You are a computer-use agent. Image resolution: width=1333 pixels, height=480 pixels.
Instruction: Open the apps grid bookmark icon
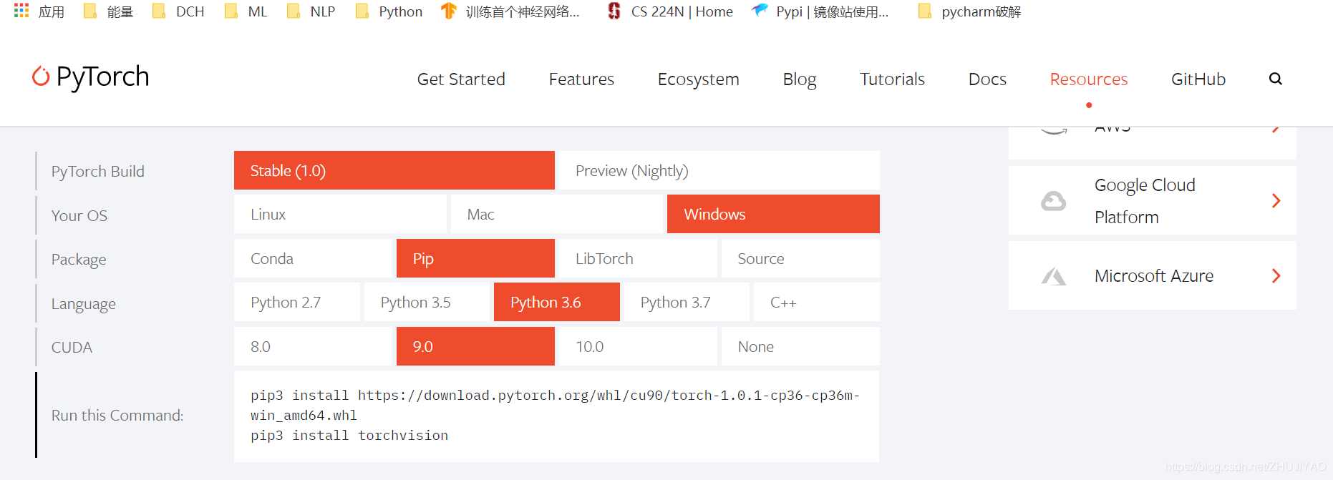(x=21, y=11)
